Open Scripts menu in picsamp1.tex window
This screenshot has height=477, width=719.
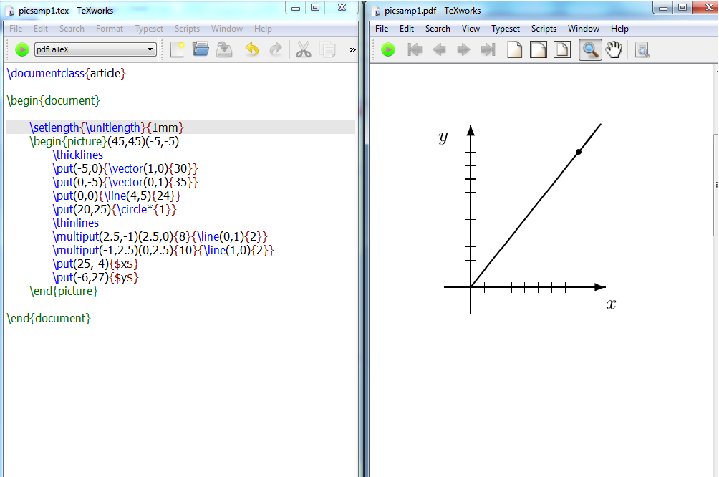coord(187,29)
